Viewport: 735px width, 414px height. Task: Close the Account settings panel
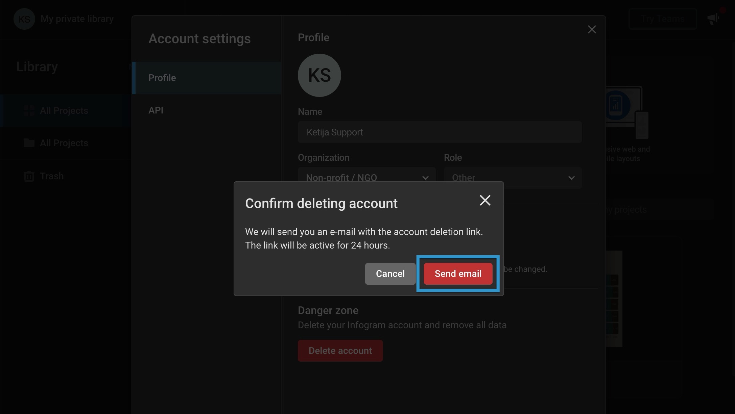point(592,29)
